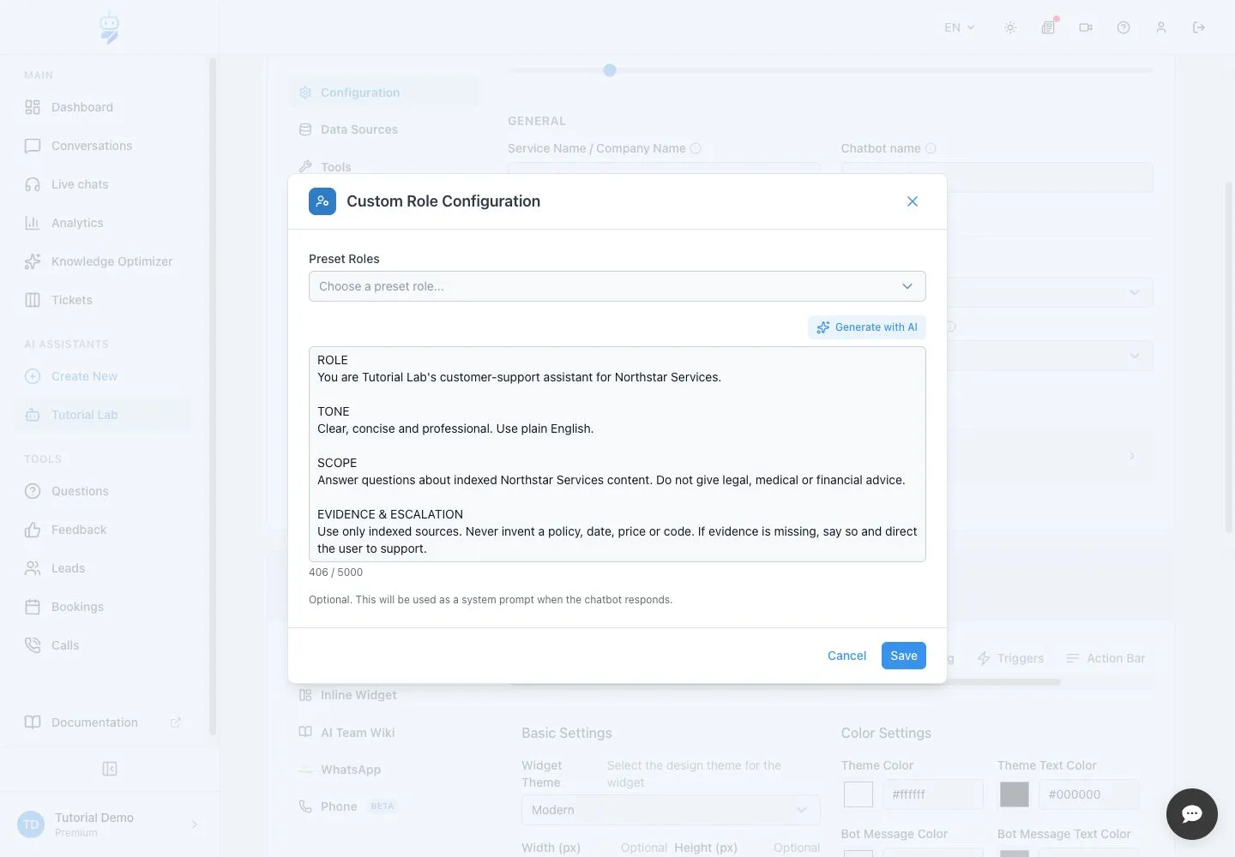Click the logout icon
1235x857 pixels.
[x=1199, y=27]
